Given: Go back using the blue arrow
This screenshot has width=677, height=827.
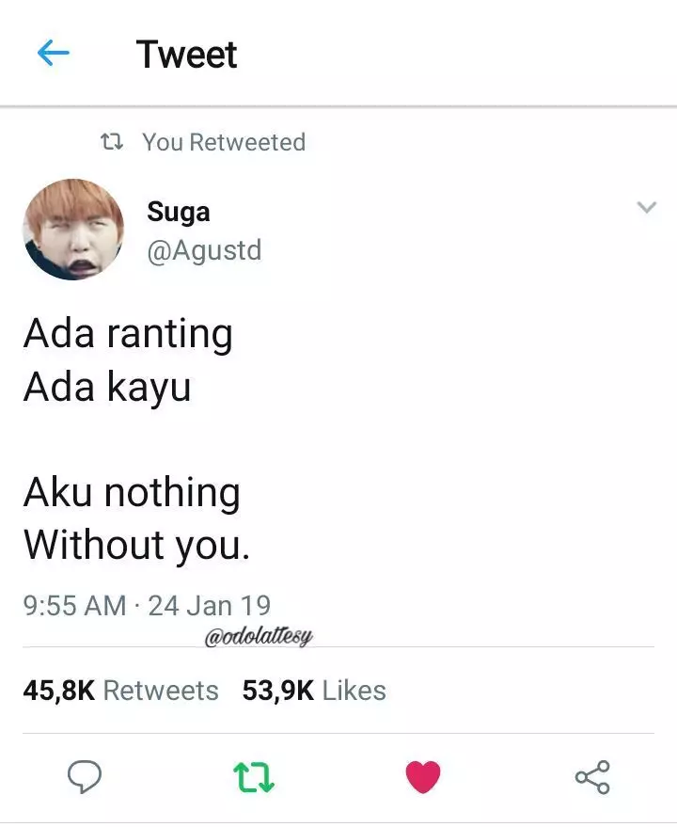Looking at the screenshot, I should [54, 53].
